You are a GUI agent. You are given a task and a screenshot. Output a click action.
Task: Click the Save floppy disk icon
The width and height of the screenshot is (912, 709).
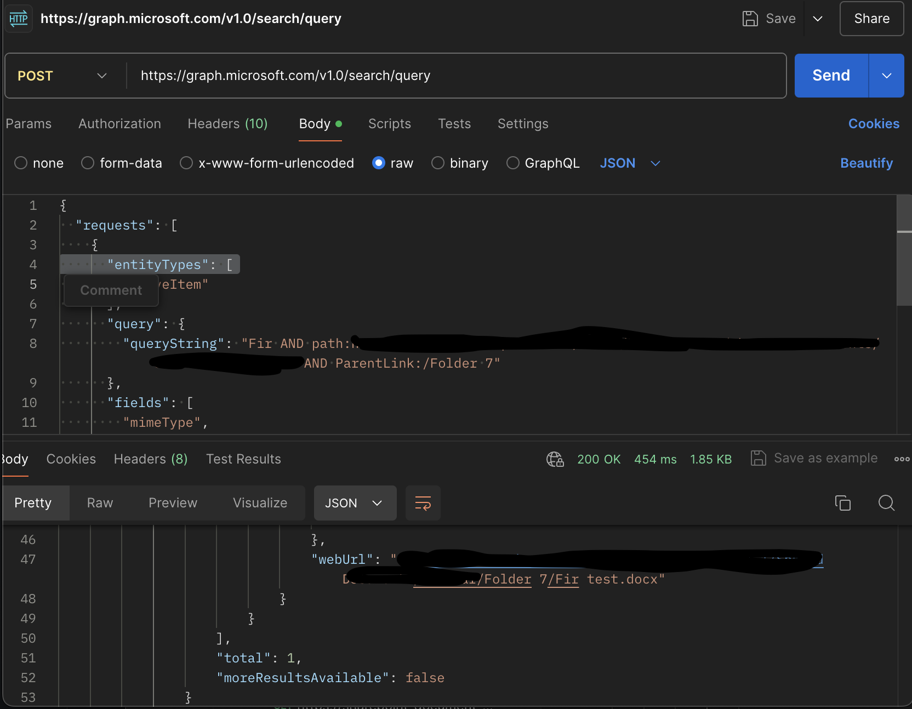tap(750, 19)
